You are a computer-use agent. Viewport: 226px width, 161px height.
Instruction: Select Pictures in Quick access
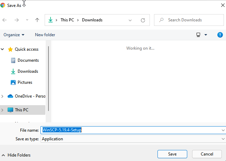pos(25,82)
